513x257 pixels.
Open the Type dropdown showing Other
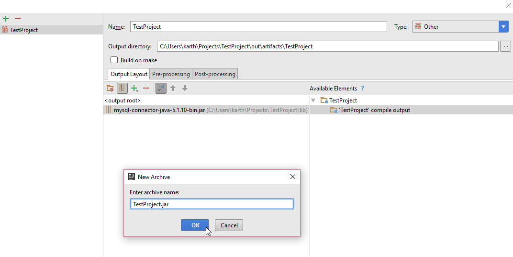[460, 26]
